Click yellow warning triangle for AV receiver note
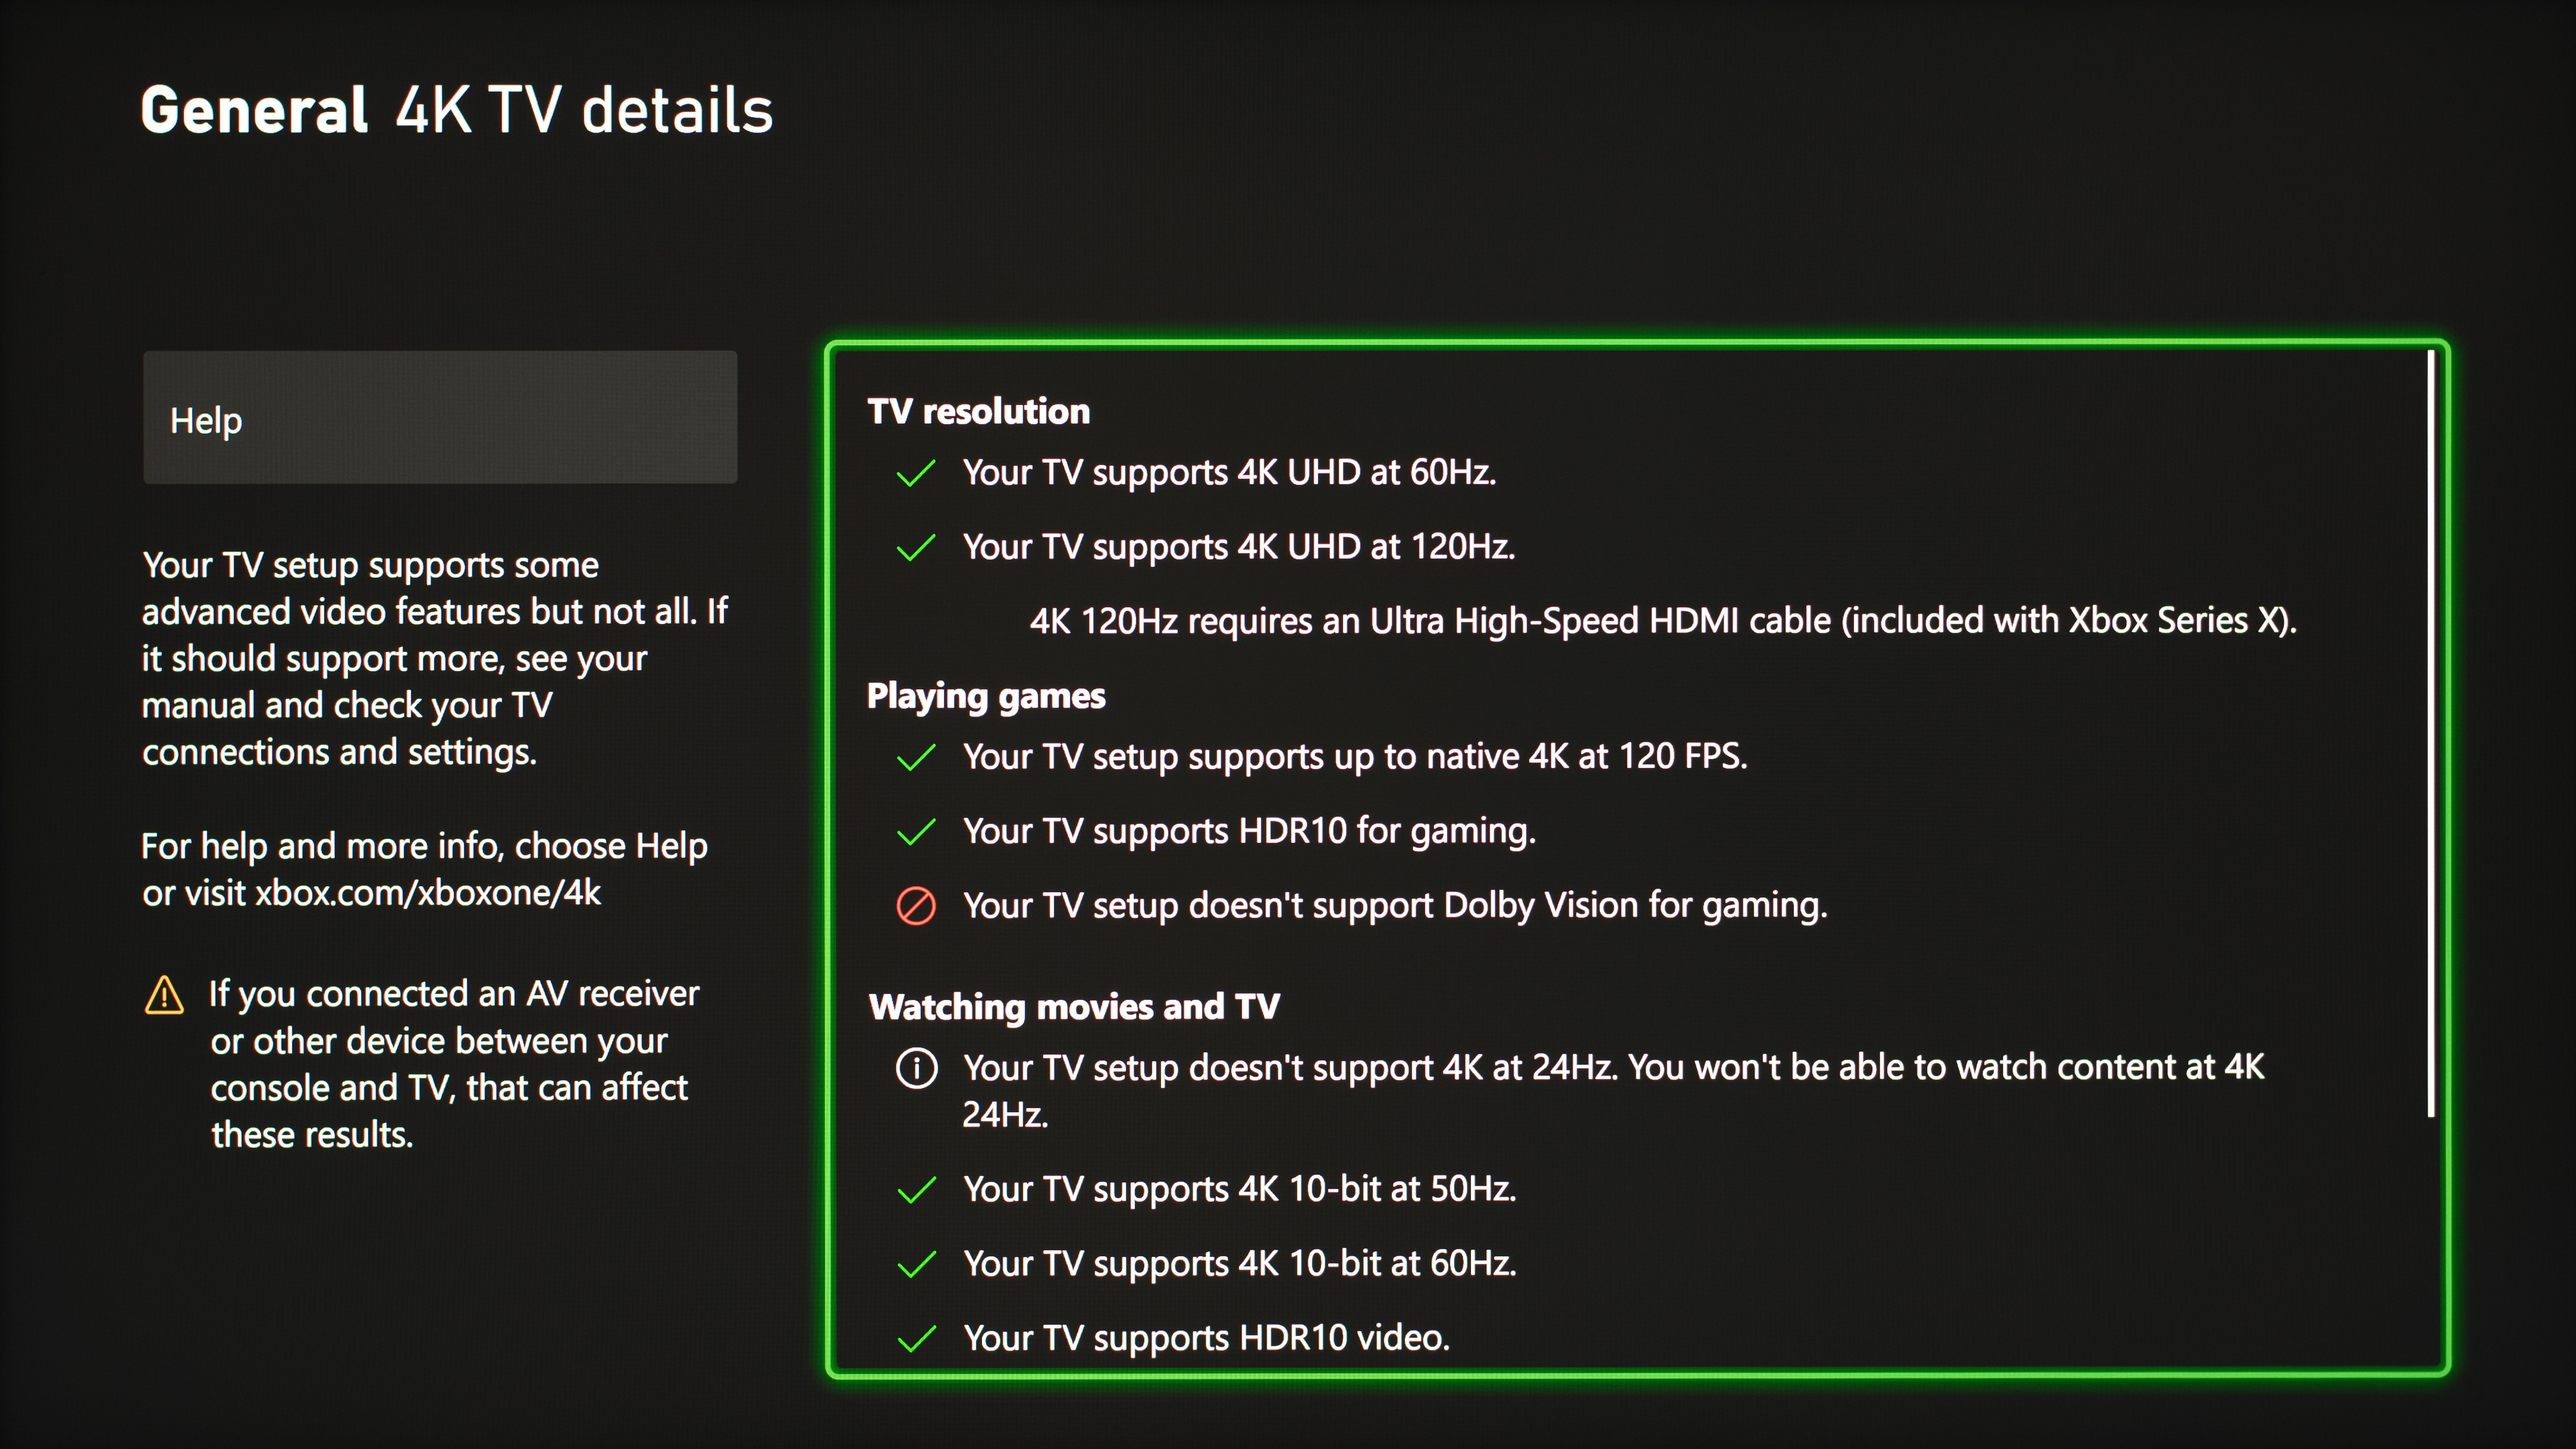This screenshot has height=1449, width=2576. pos(164,995)
